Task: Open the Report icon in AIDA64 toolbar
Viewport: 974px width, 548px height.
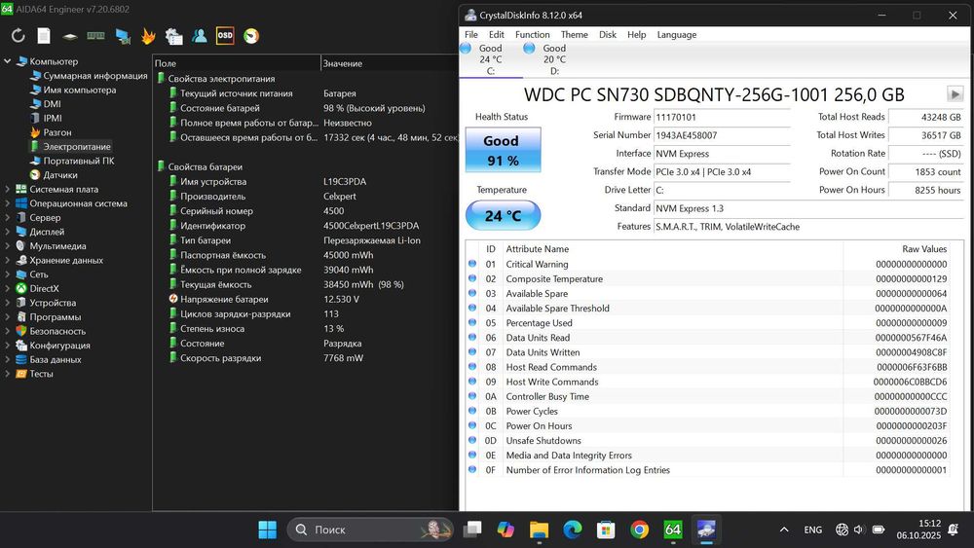Action: (44, 35)
